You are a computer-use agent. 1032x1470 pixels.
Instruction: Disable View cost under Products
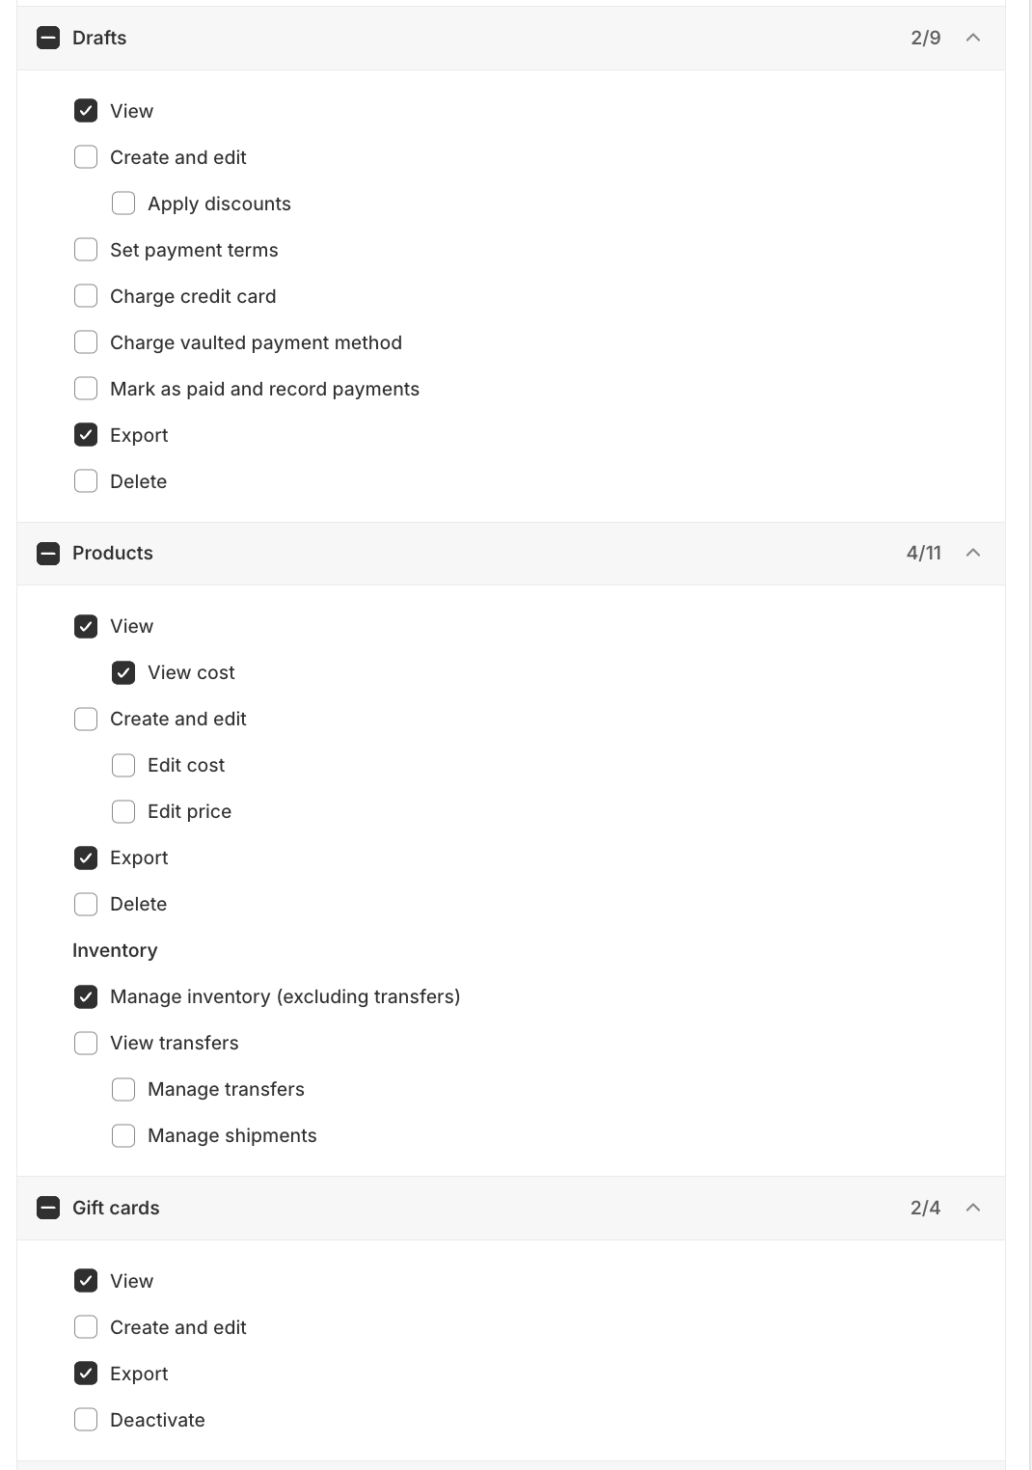[122, 672]
